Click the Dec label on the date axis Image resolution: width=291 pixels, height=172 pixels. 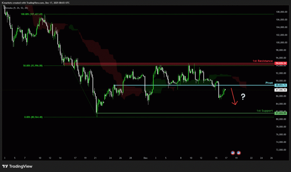point(145,158)
